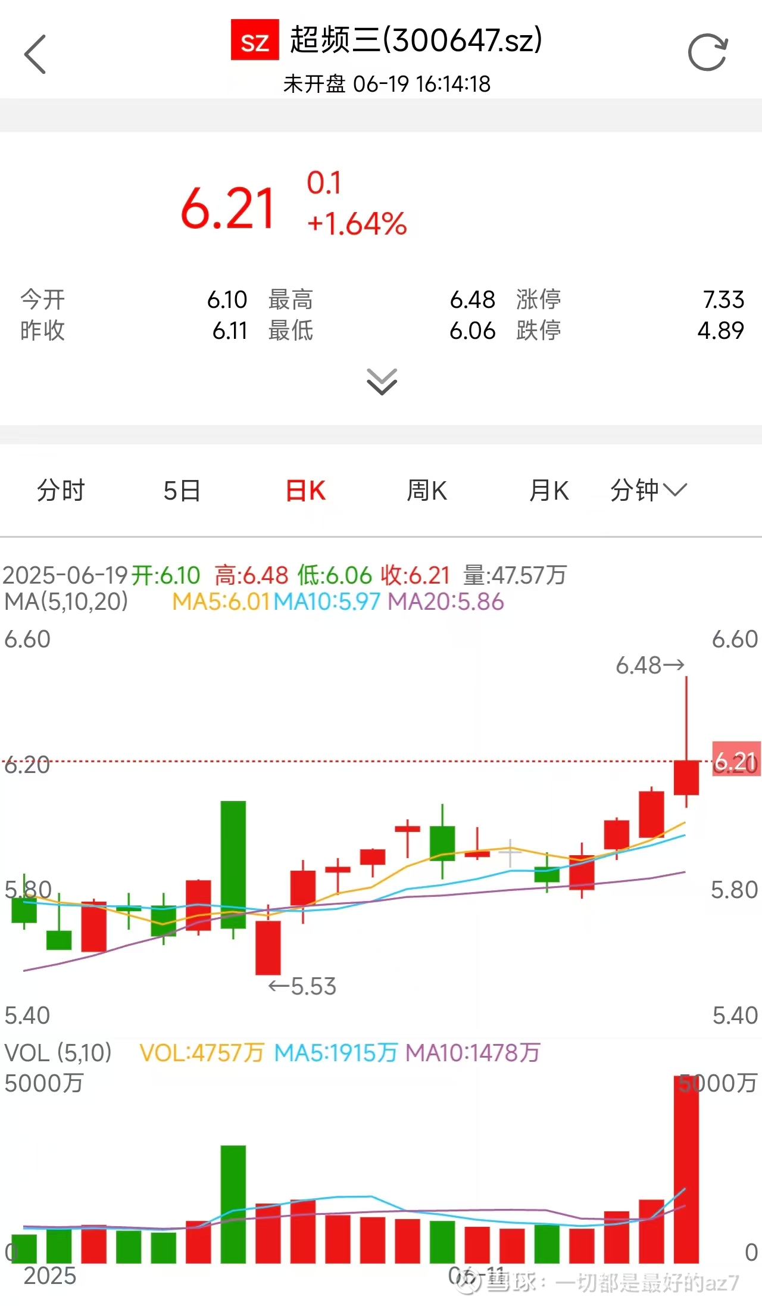Viewport: 762px width, 1306px height.
Task: Select the 日K chart tab
Action: pos(306,491)
